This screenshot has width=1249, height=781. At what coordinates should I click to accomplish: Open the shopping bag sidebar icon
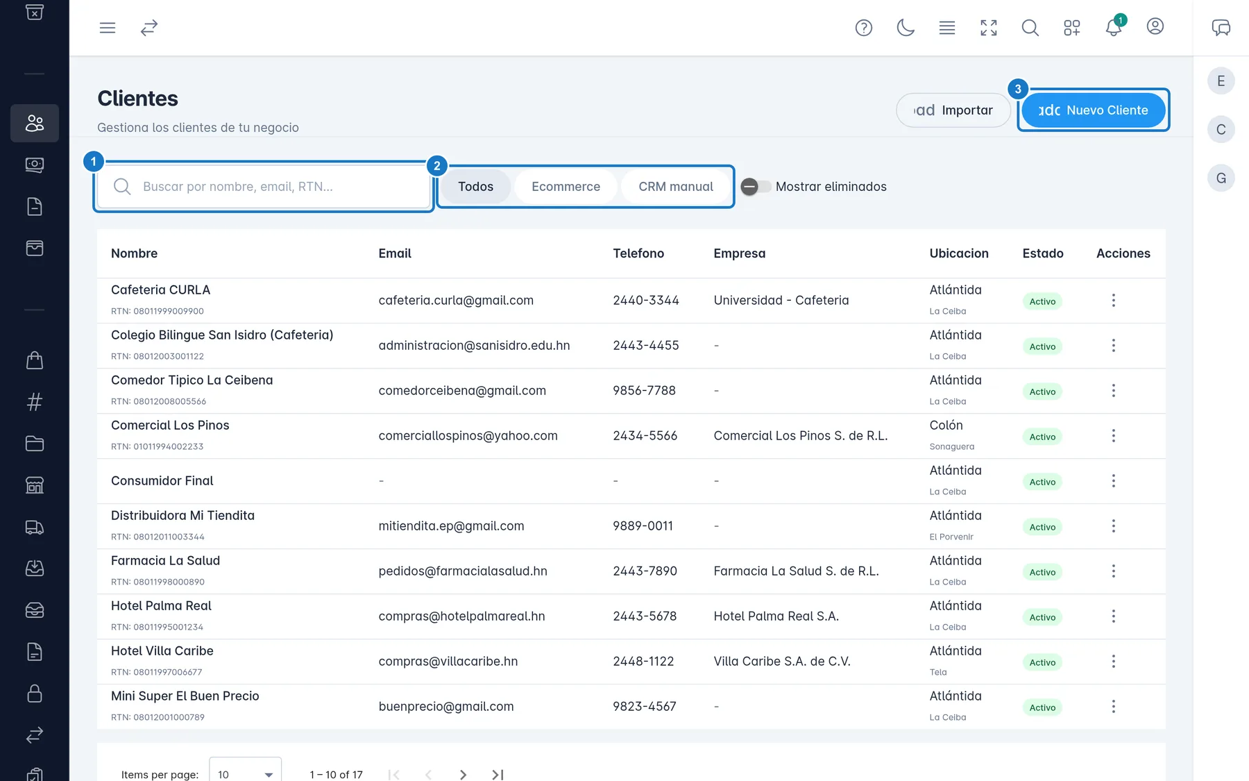(x=35, y=360)
